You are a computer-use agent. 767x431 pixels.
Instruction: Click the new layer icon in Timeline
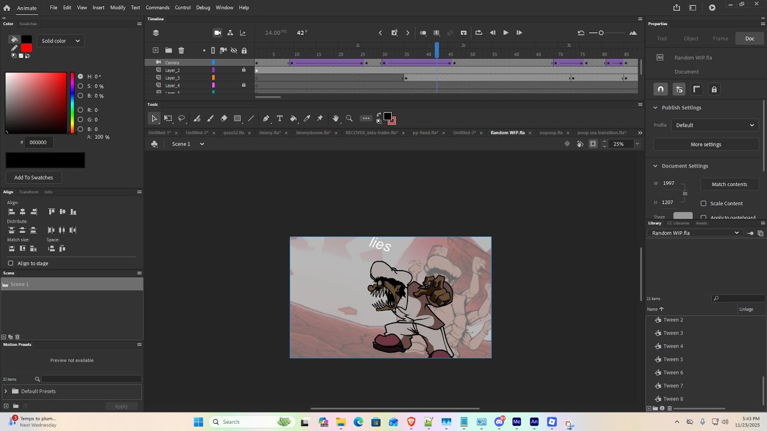[x=156, y=50]
